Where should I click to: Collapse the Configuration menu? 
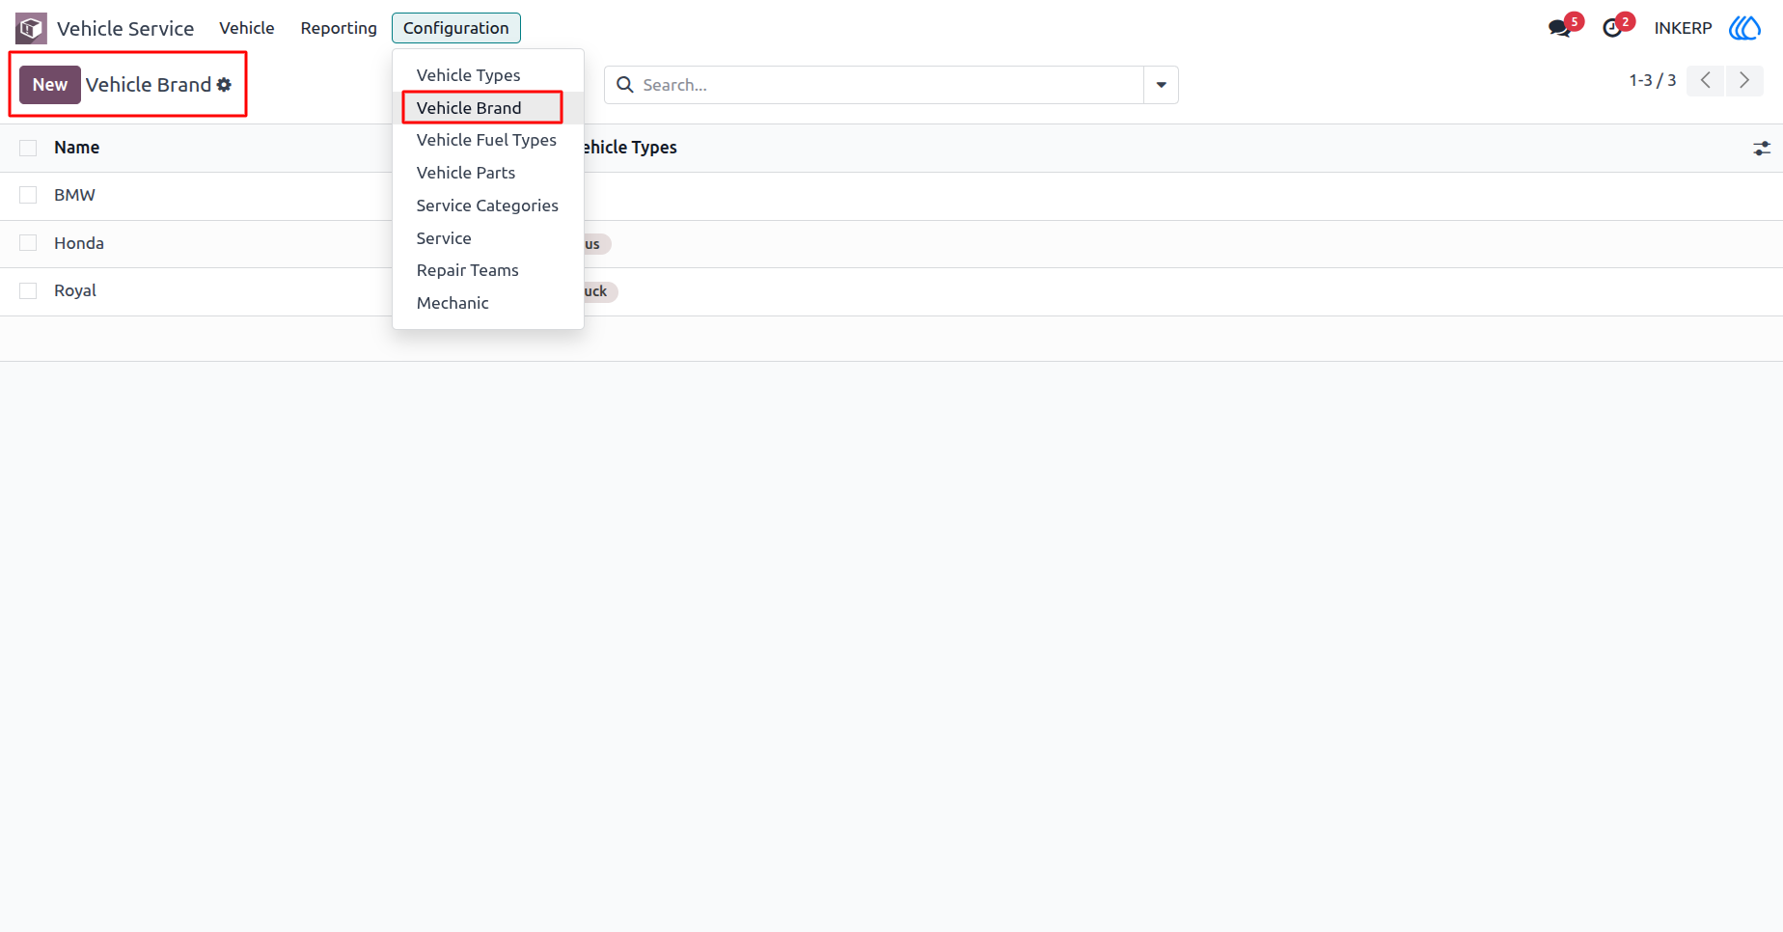[456, 28]
